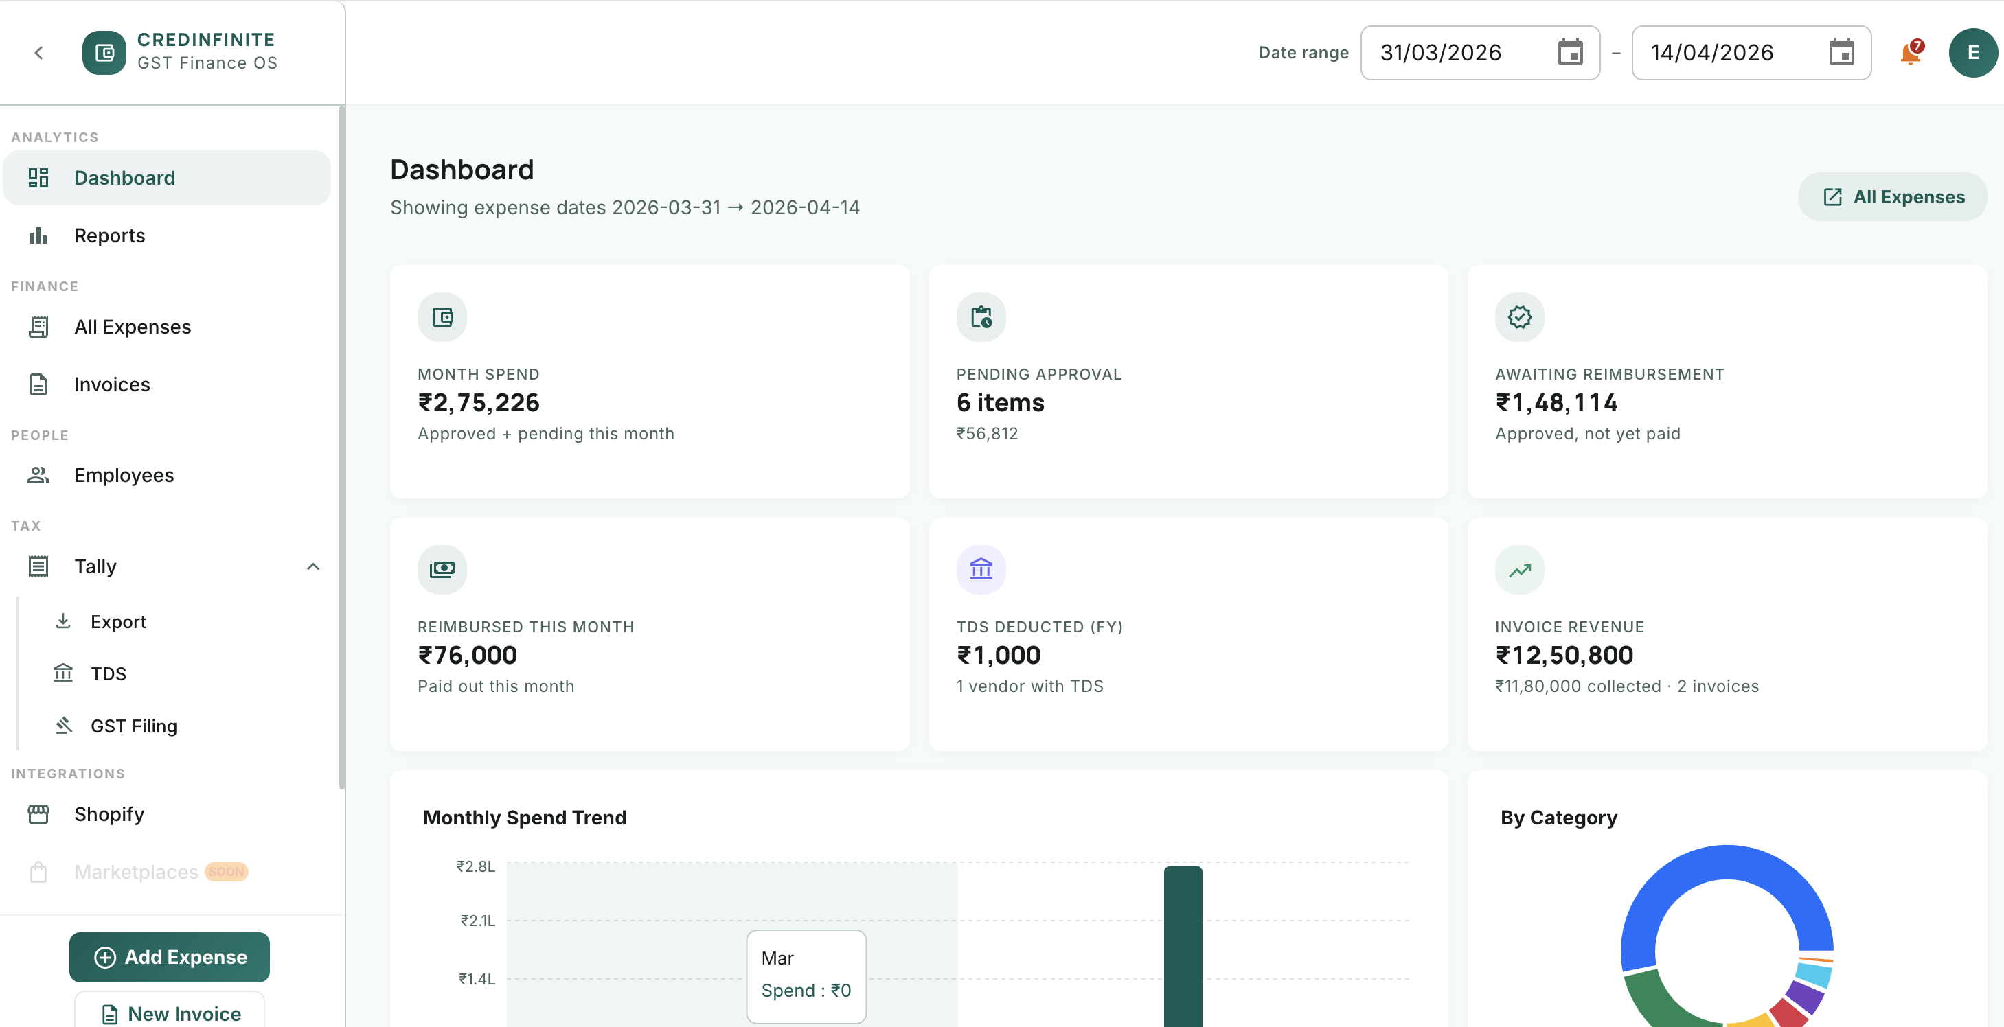Click the ₹2.8L axis label
The image size is (2004, 1027).
pyautogui.click(x=475, y=866)
